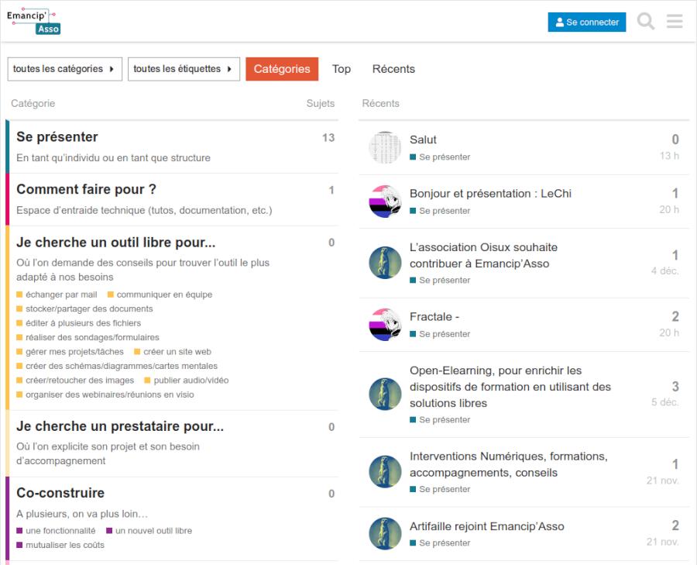This screenshot has width=697, height=565.
Task: Open 'créer des schémas/diagrammes/cartes mentales' subcategory
Action: (x=117, y=366)
